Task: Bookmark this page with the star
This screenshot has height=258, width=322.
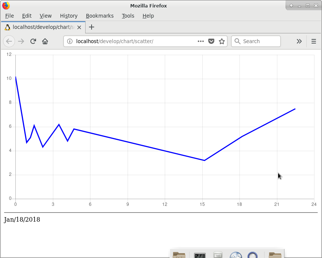Action: coord(221,41)
